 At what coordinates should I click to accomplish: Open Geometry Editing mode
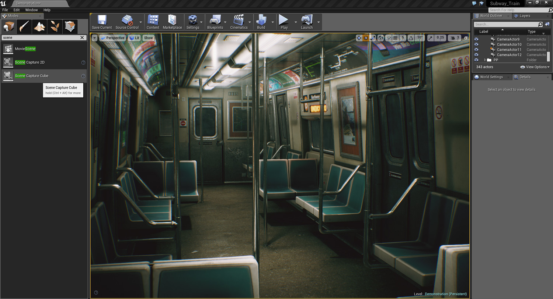pyautogui.click(x=70, y=26)
